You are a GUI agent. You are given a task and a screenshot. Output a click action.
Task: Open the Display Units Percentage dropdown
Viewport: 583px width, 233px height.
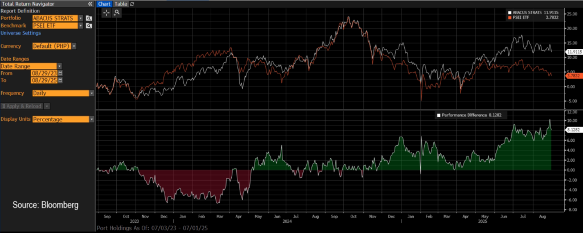pyautogui.click(x=92, y=119)
